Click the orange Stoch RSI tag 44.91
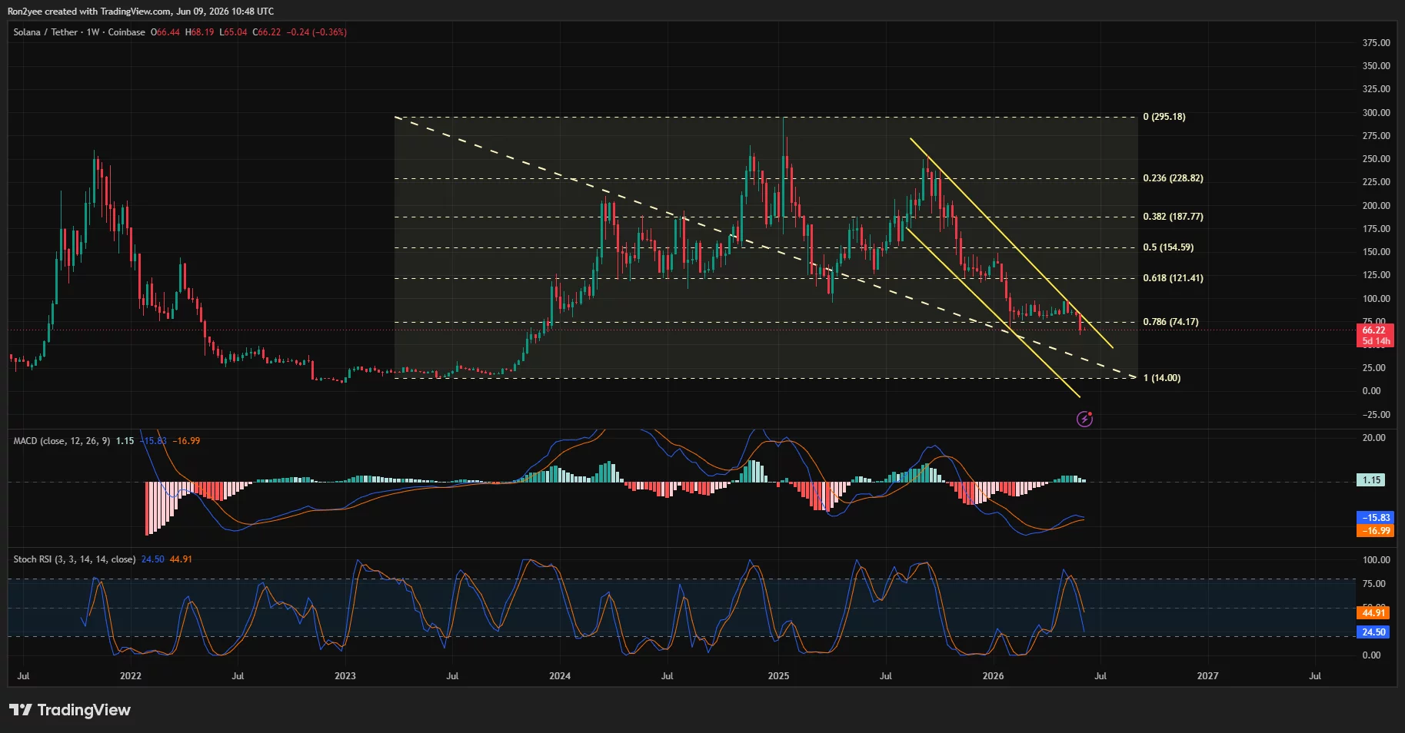The image size is (1405, 733). (1373, 612)
